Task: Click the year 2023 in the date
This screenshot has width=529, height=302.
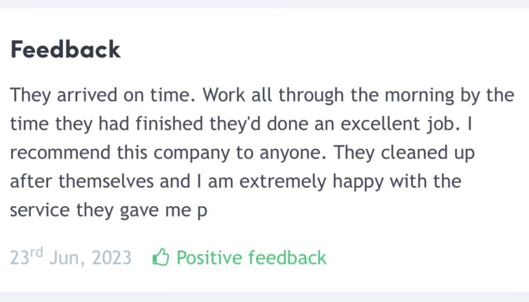Action: click(111, 258)
